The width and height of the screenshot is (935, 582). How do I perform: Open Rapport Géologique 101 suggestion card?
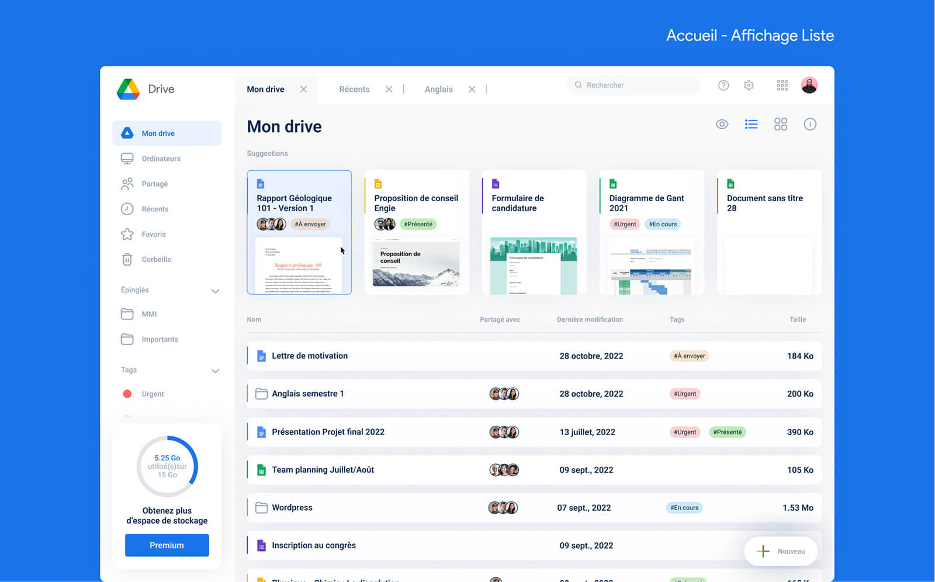[299, 232]
